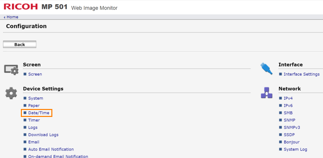
Task: Open Auto Email Notification settings
Action: click(51, 149)
